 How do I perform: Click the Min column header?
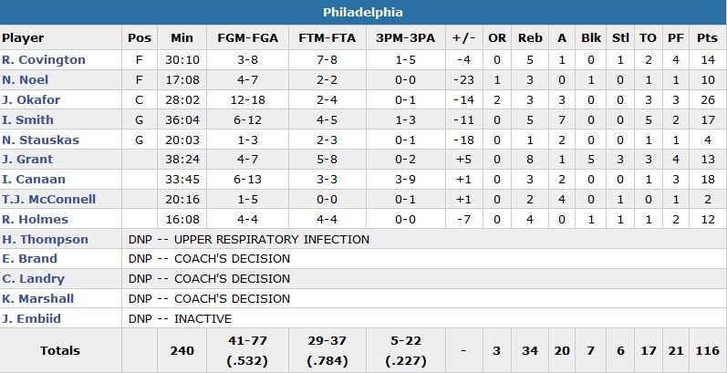pyautogui.click(x=182, y=38)
